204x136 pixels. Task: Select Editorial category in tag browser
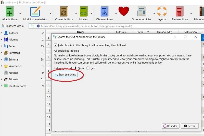[x=14, y=59]
